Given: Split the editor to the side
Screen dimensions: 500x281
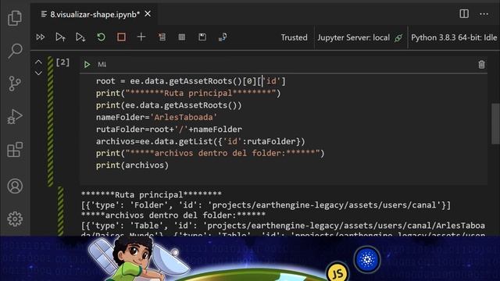Looking at the screenshot, I should click(464, 14).
